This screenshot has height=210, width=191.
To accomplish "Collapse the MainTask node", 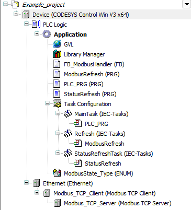I will pos(58,113).
